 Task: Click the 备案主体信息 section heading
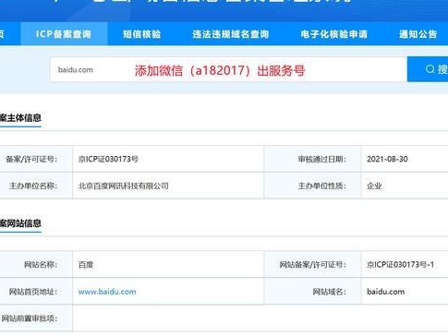20,118
